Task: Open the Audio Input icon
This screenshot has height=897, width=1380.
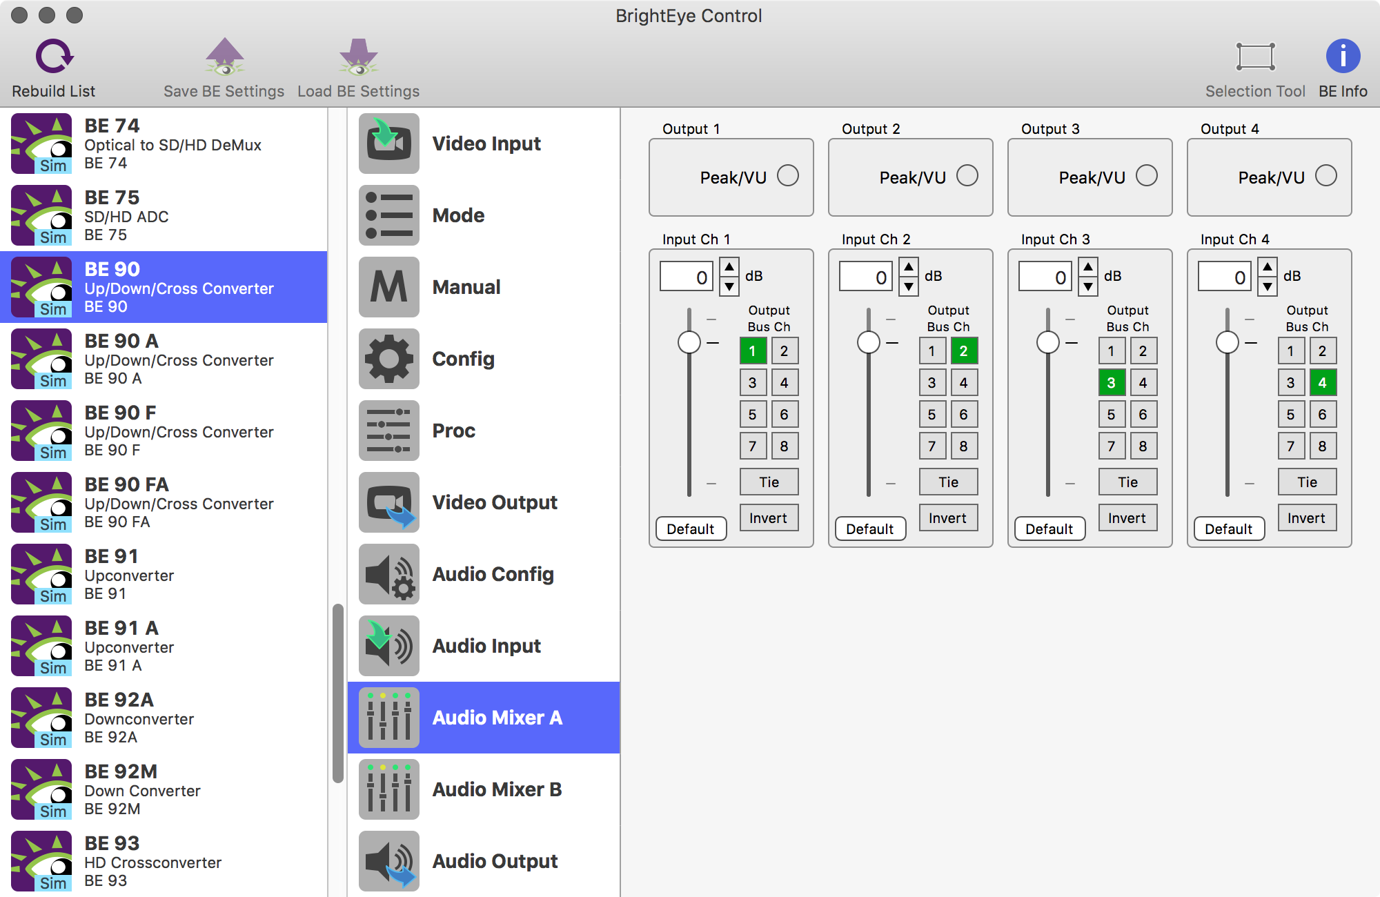Action: point(389,646)
